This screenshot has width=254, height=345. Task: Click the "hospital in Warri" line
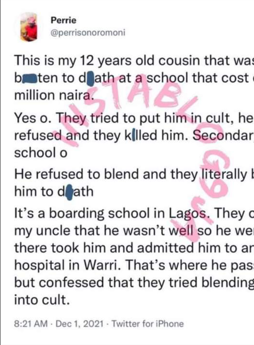tap(134, 265)
